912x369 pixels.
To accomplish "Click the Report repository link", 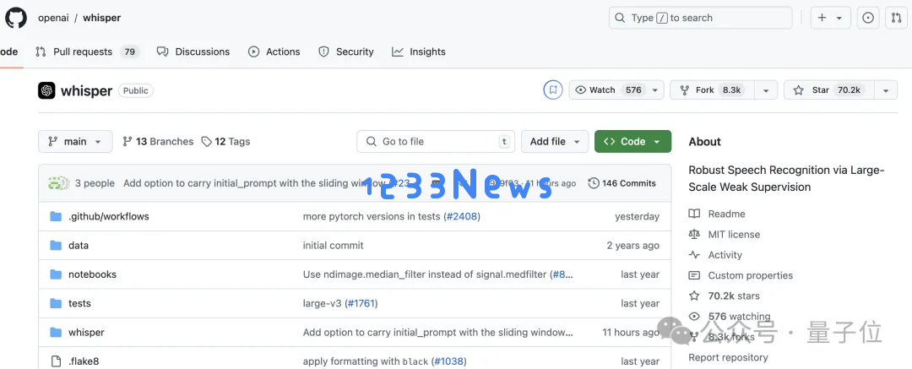I will tap(728, 357).
